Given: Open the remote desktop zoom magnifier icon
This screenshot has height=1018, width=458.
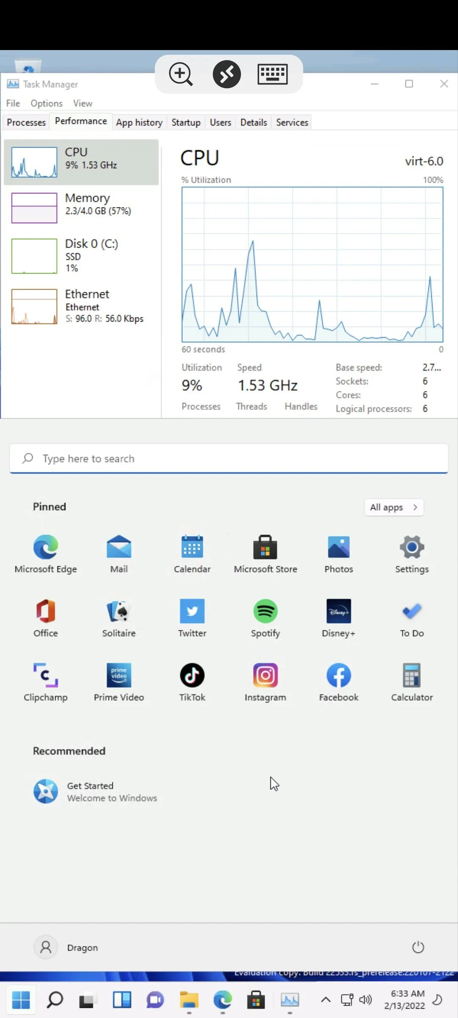Looking at the screenshot, I should (x=181, y=74).
